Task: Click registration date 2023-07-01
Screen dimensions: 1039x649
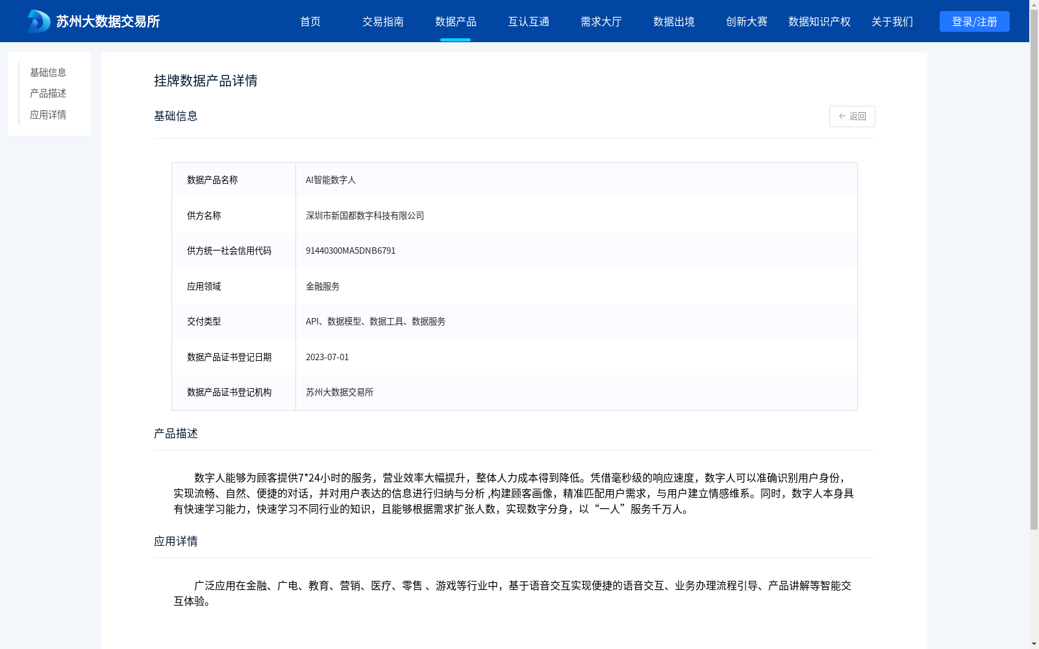Action: click(x=327, y=357)
